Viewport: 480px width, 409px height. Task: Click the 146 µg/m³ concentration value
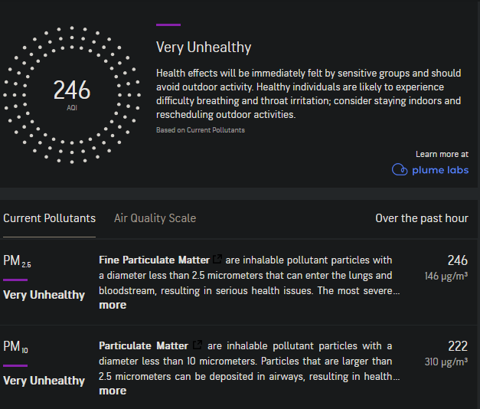[446, 276]
